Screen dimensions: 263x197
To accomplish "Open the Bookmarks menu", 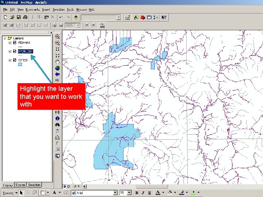I will (x=33, y=9).
